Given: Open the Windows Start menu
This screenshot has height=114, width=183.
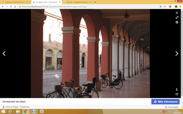Looking at the screenshot, I should [x=3, y=112].
